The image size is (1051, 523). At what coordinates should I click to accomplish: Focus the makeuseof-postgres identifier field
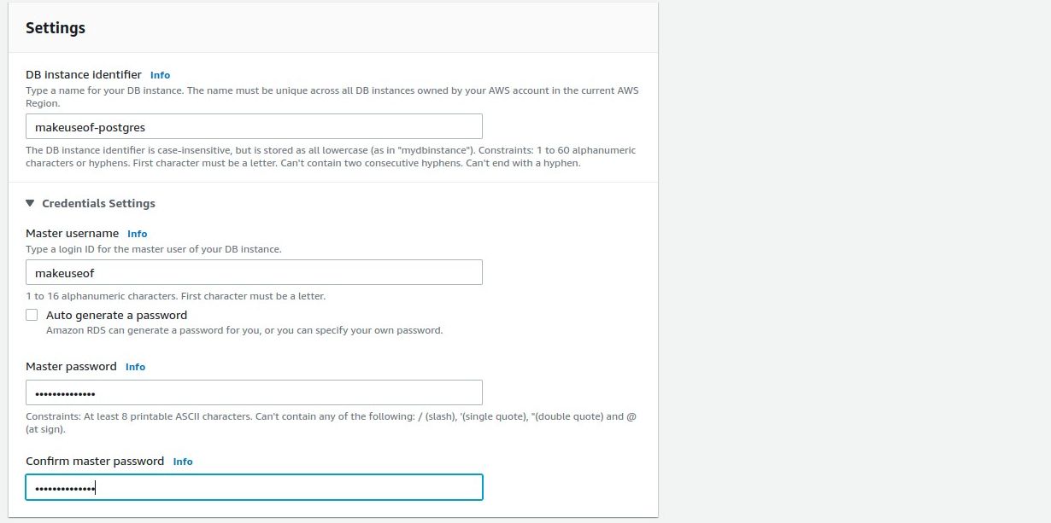tap(254, 127)
